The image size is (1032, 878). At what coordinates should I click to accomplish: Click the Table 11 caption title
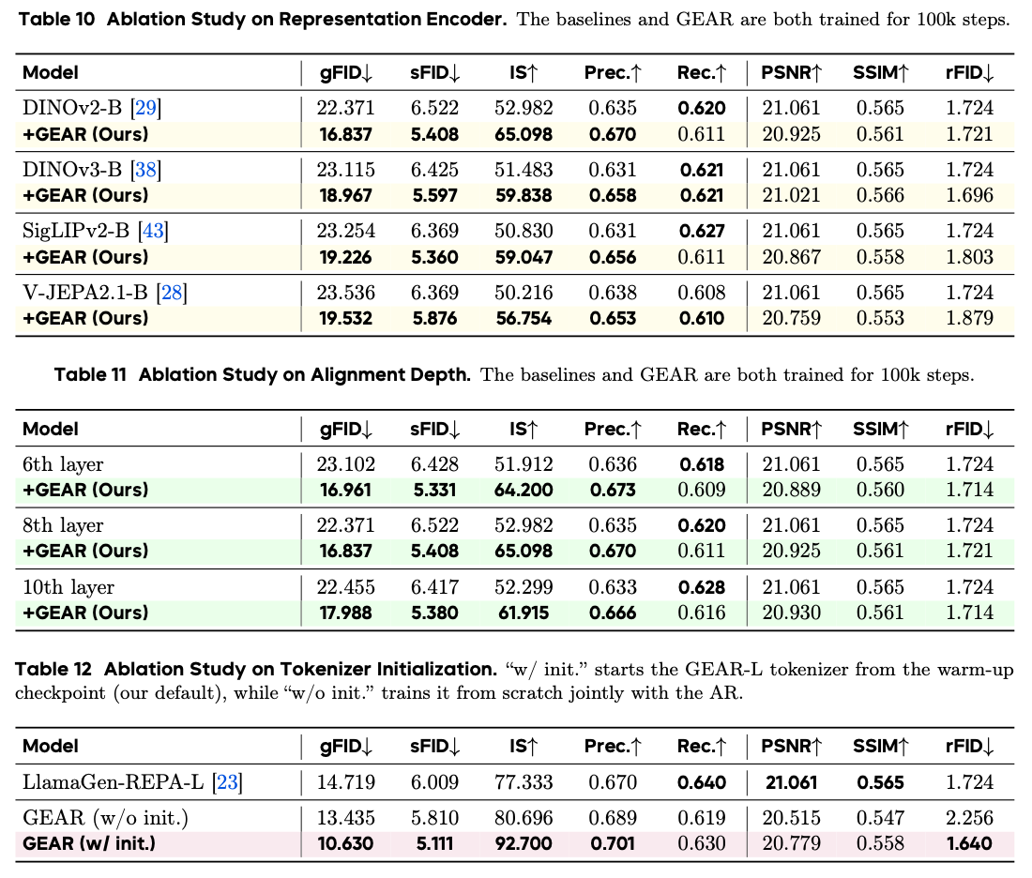pos(263,374)
